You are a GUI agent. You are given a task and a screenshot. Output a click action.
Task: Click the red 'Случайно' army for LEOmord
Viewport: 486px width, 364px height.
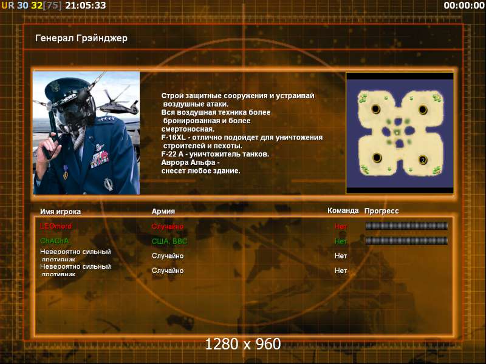coord(168,226)
